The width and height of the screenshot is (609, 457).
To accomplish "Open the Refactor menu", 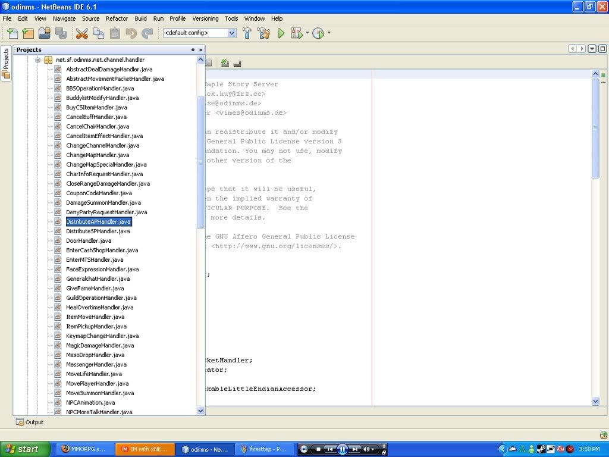I will point(117,18).
